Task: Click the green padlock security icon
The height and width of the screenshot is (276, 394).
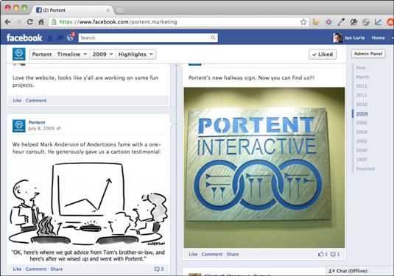Action: 54,22
